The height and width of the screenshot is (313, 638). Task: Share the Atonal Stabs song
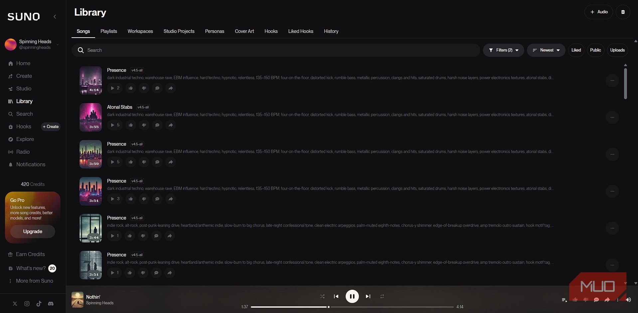click(x=171, y=125)
